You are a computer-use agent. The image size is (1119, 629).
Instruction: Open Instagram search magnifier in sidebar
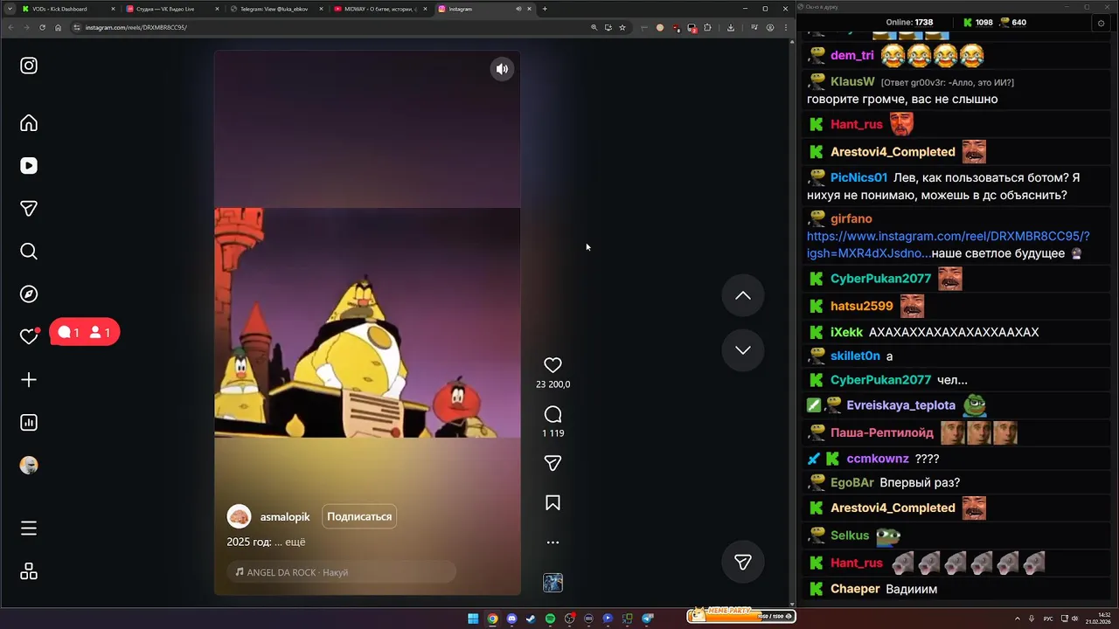29,252
